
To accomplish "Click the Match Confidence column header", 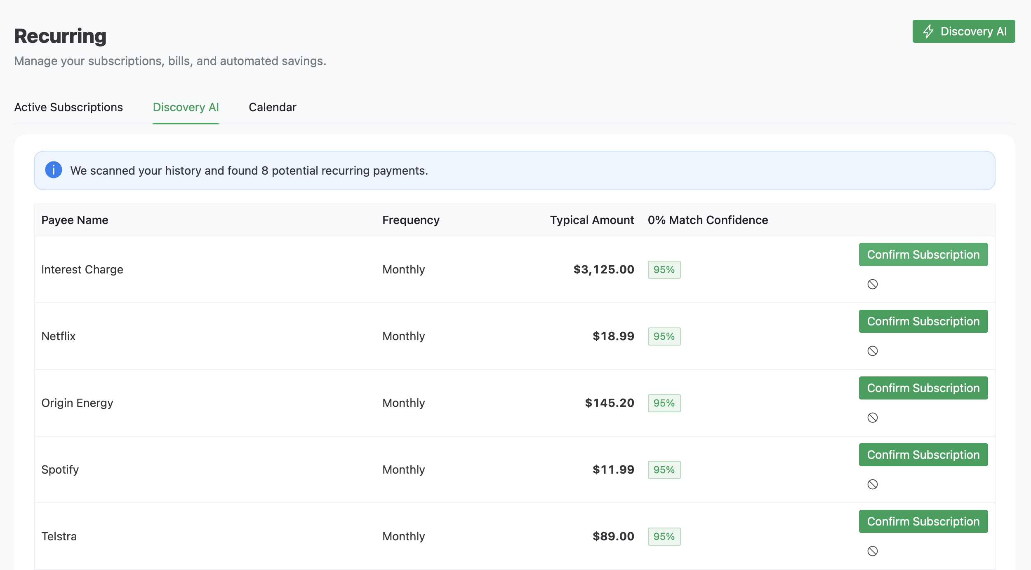I will 708,220.
